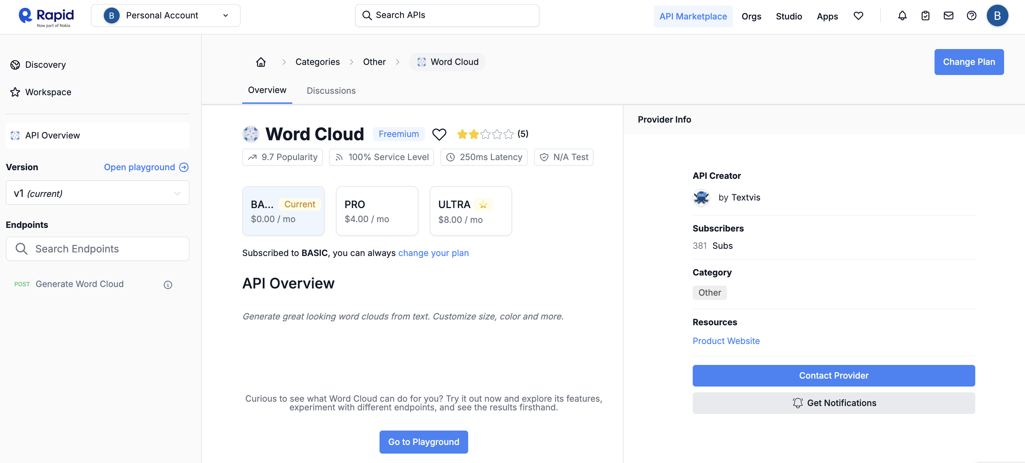
Task: Click the Provider Info heading
Action: point(664,119)
